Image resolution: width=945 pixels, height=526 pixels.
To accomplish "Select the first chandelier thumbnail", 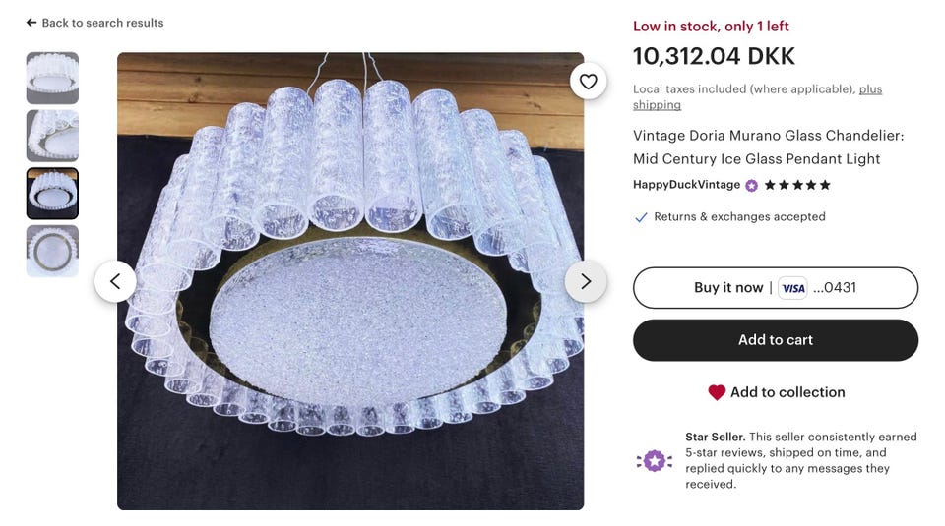I will [x=52, y=79].
